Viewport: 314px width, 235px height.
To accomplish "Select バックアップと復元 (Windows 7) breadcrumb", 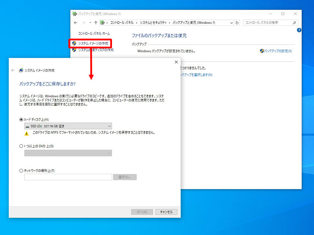I will (x=194, y=23).
